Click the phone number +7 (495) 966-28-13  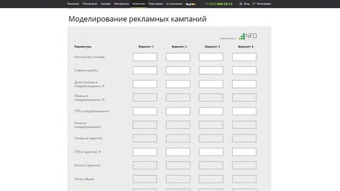pos(218,4)
